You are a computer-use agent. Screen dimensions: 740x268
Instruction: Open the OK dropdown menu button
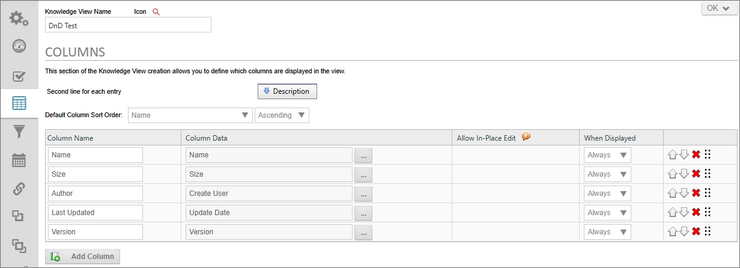(718, 8)
